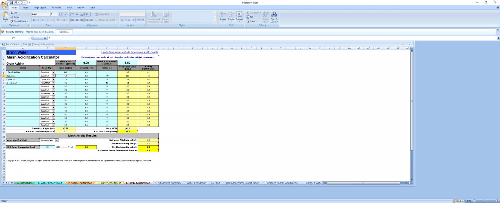The image size is (500, 203).
Task: Apply Italic formatting
Action: tap(38, 20)
